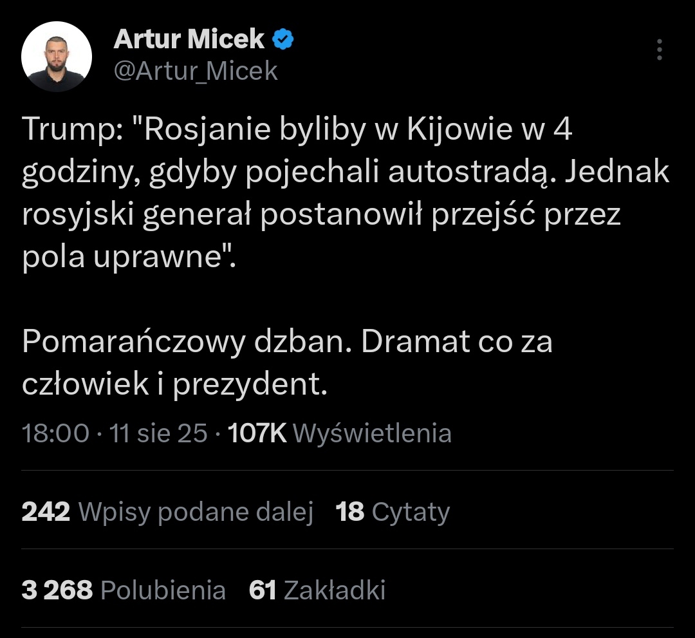Open the "Wpisy podane dalej" list
Screen dimensions: 695x638
tap(196, 512)
